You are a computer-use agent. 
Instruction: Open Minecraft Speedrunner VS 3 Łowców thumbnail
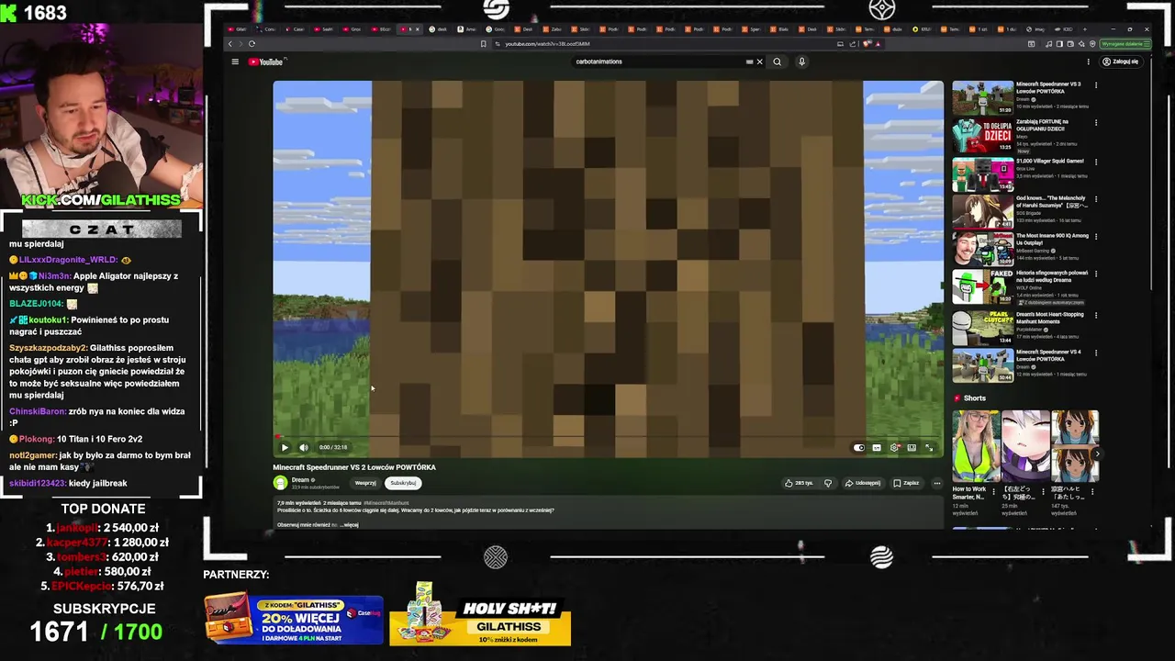click(x=982, y=97)
